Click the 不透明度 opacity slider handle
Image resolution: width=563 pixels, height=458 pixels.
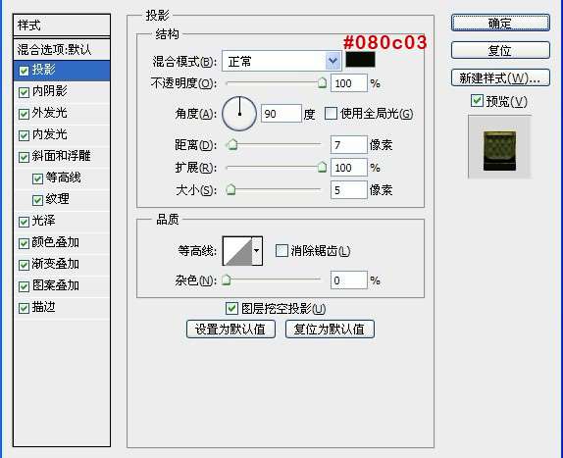[x=323, y=83]
